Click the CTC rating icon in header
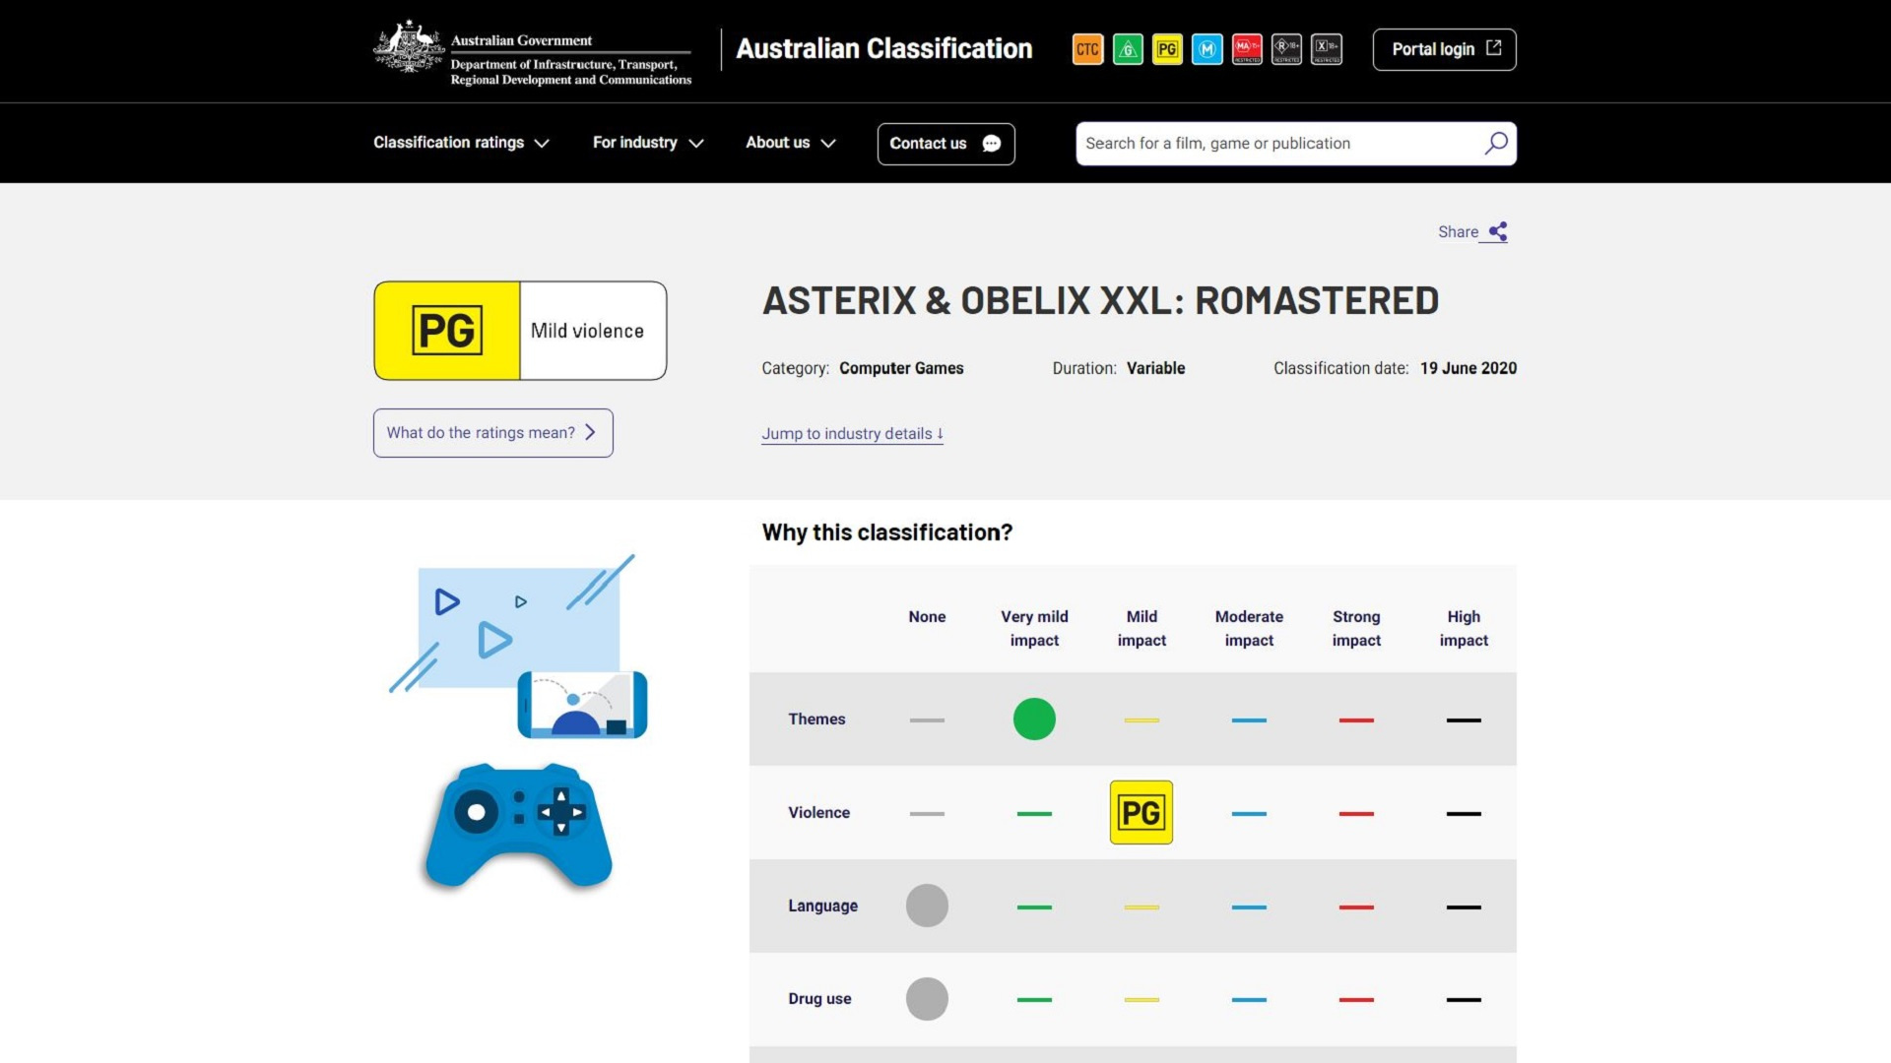1891x1063 pixels. [1087, 49]
